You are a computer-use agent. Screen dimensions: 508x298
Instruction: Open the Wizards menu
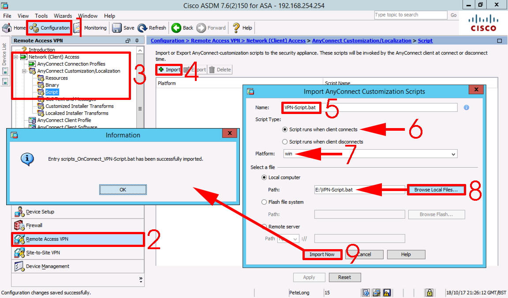(63, 16)
